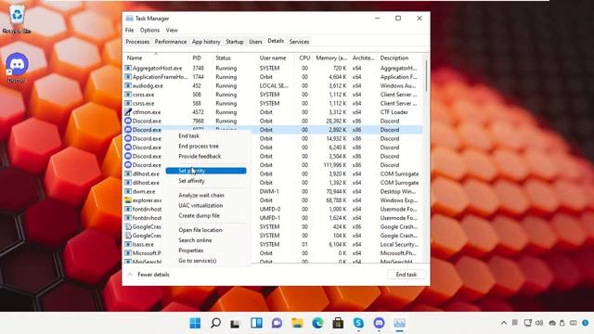Image resolution: width=594 pixels, height=334 pixels.
Task: Switch to the Services tab
Action: [299, 42]
